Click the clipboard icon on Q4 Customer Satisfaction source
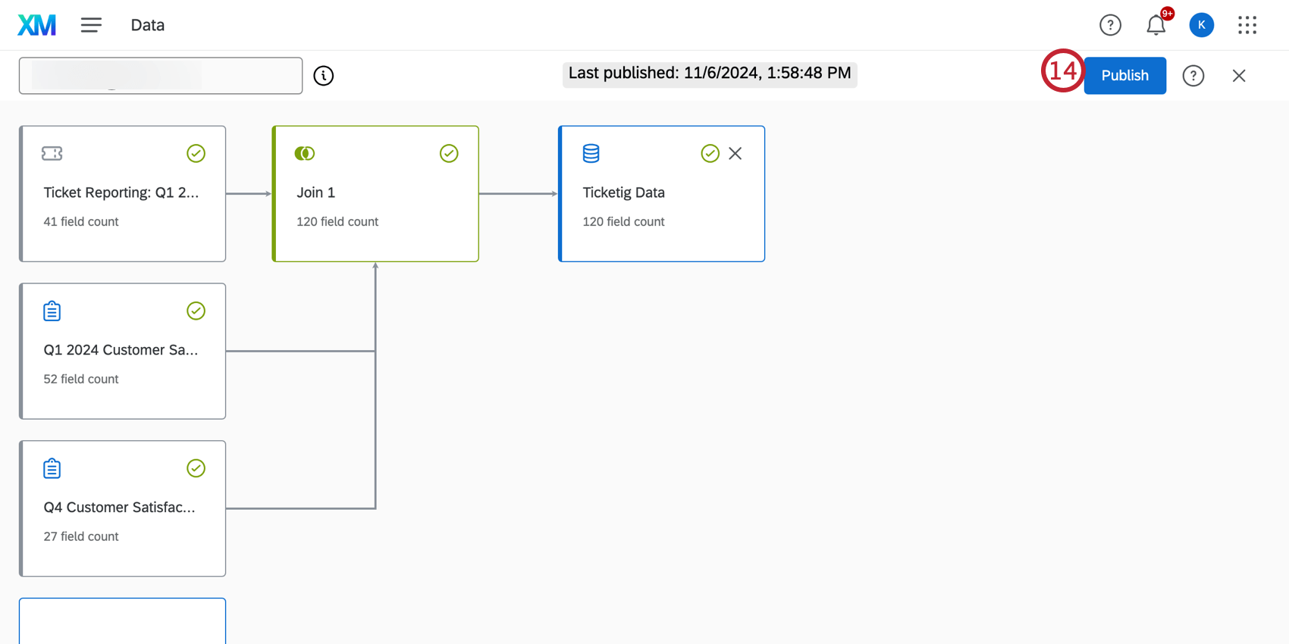 click(52, 468)
